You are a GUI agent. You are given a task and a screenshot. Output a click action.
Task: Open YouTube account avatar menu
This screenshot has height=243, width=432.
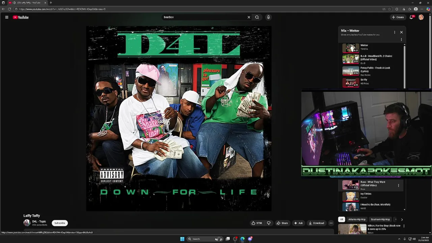pyautogui.click(x=421, y=17)
